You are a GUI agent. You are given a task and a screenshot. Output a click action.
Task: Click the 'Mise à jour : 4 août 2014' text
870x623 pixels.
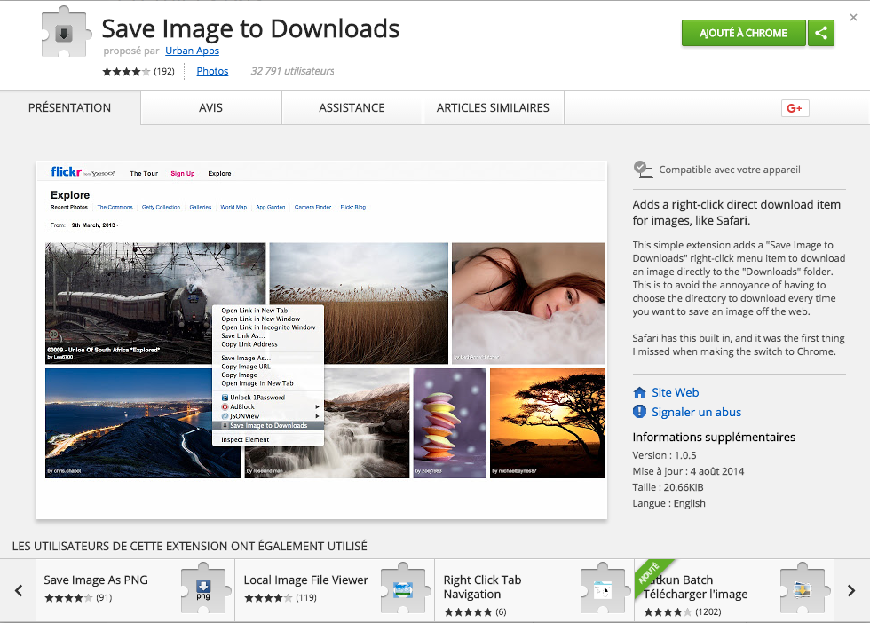tap(688, 471)
